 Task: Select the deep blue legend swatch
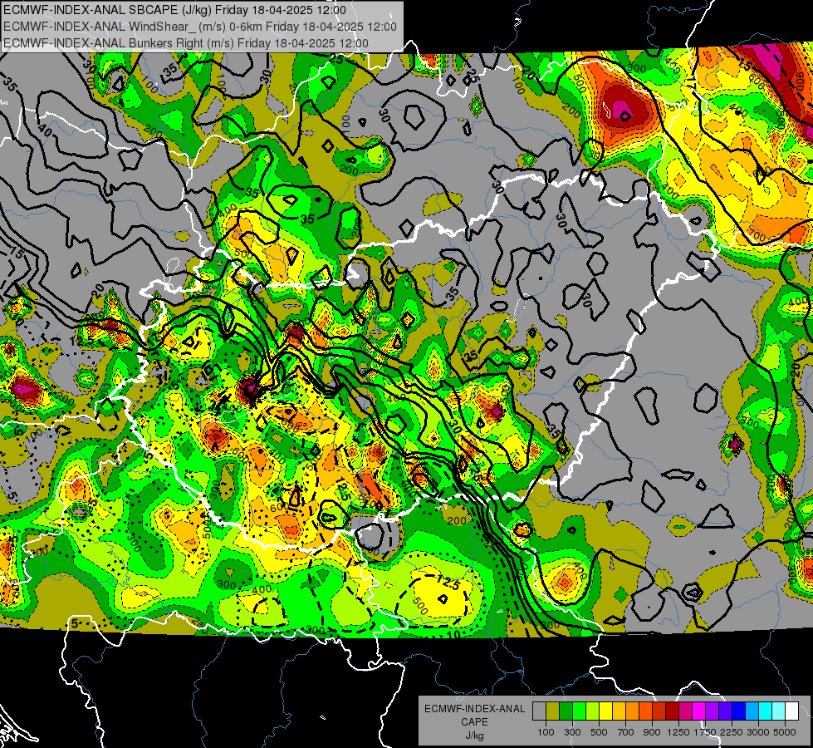coord(739,711)
